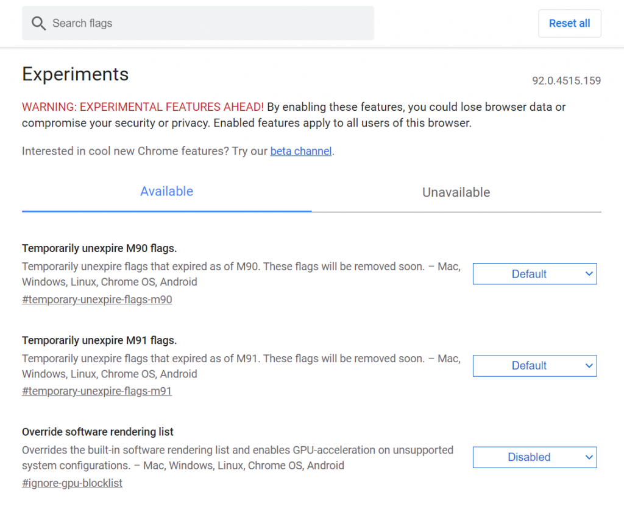Expand the chevron on the M90 flags dropdown
The image size is (624, 515).
coord(588,273)
